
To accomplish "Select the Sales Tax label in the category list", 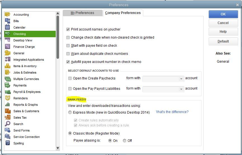I will 20,118.
